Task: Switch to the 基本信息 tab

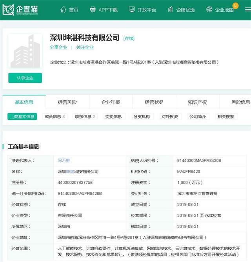Action: tap(24, 102)
